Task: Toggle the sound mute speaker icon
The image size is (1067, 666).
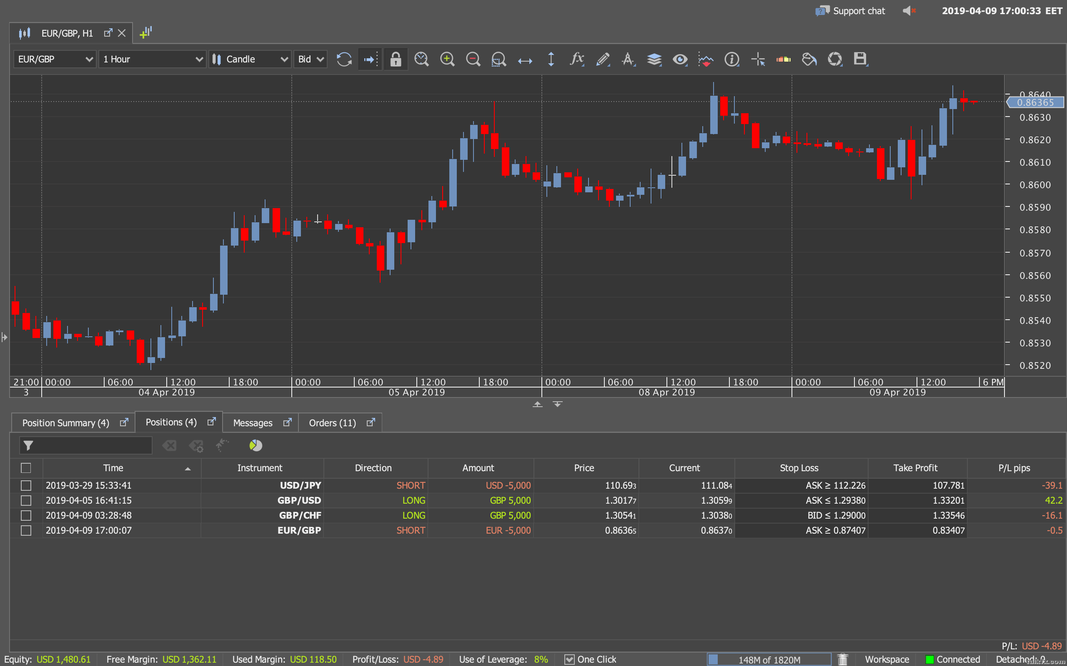Action: (x=909, y=10)
